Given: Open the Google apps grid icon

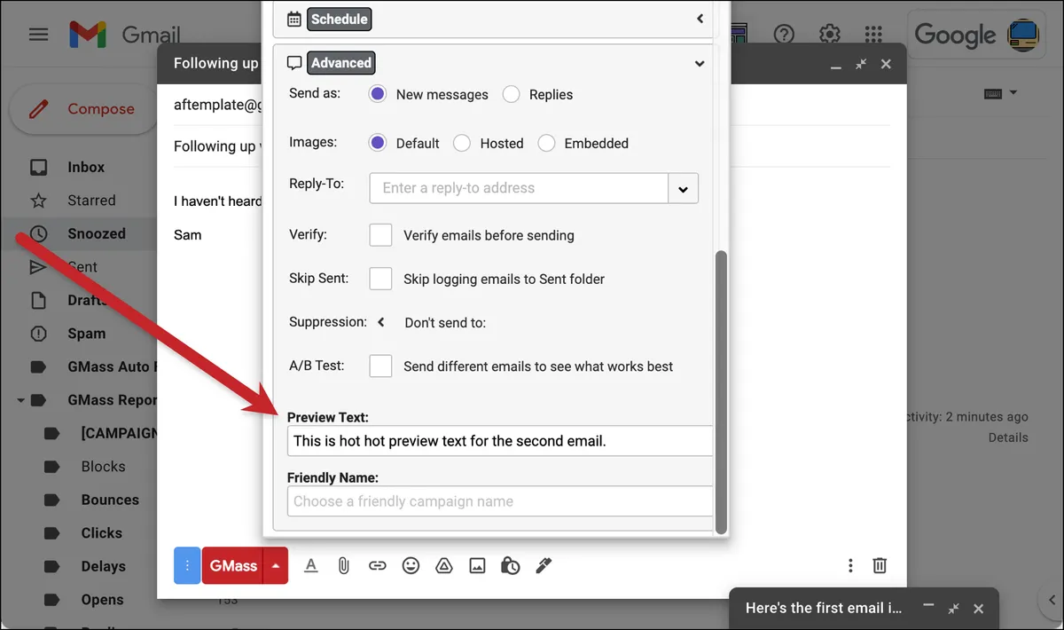Looking at the screenshot, I should (x=873, y=35).
